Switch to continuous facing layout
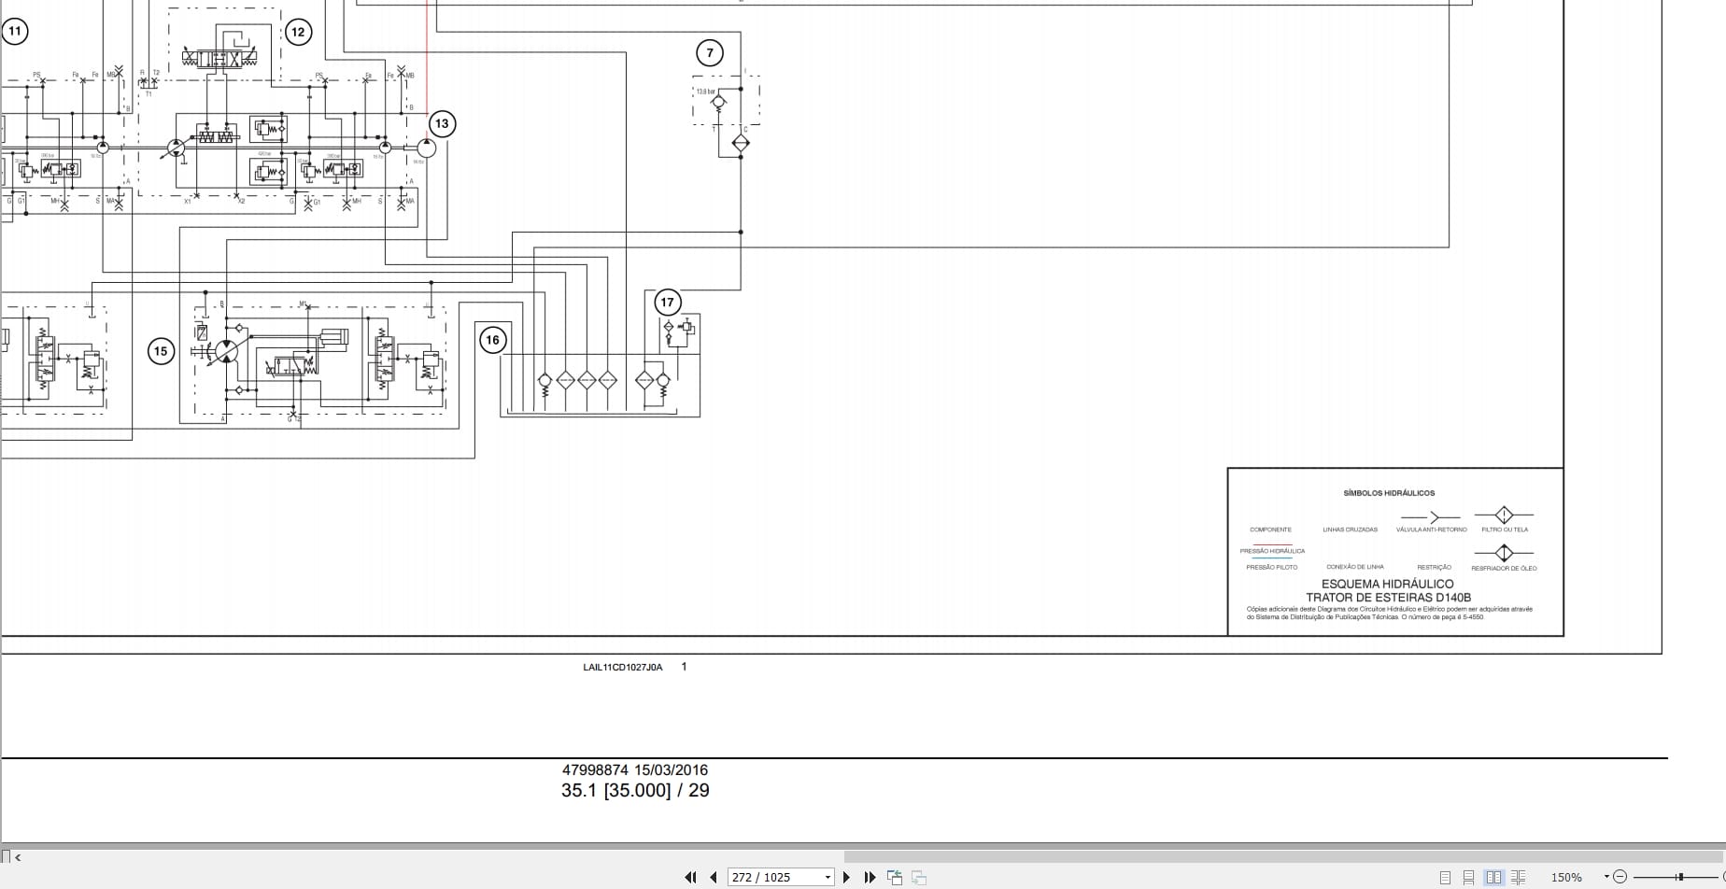The height and width of the screenshot is (889, 1726). 1518,877
